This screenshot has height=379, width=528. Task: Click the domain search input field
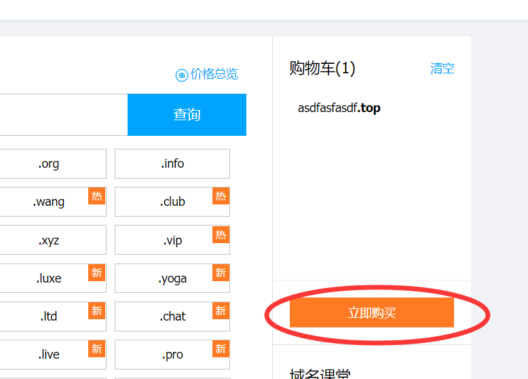[x=64, y=115]
